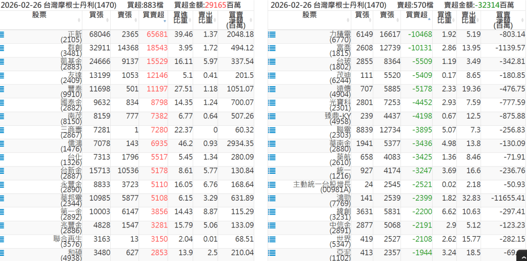
Task: Sort the buy-side table by 買賣超 column
Action: click(154, 15)
